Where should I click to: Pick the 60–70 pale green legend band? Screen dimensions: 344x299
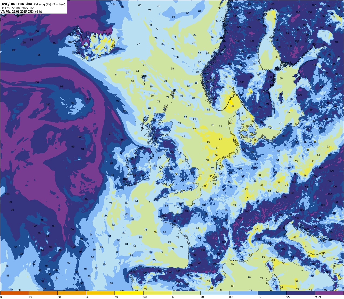coord(186,293)
